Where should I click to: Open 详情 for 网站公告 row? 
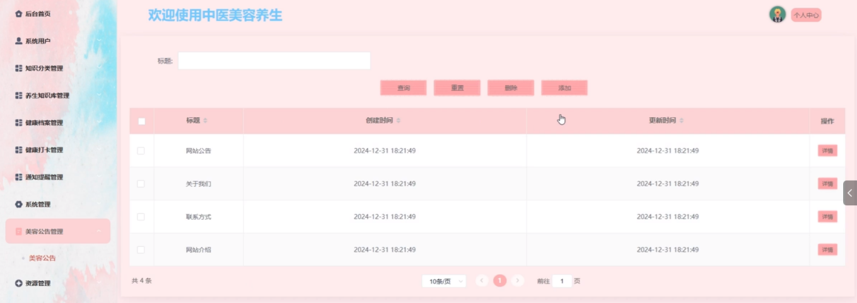pos(827,151)
